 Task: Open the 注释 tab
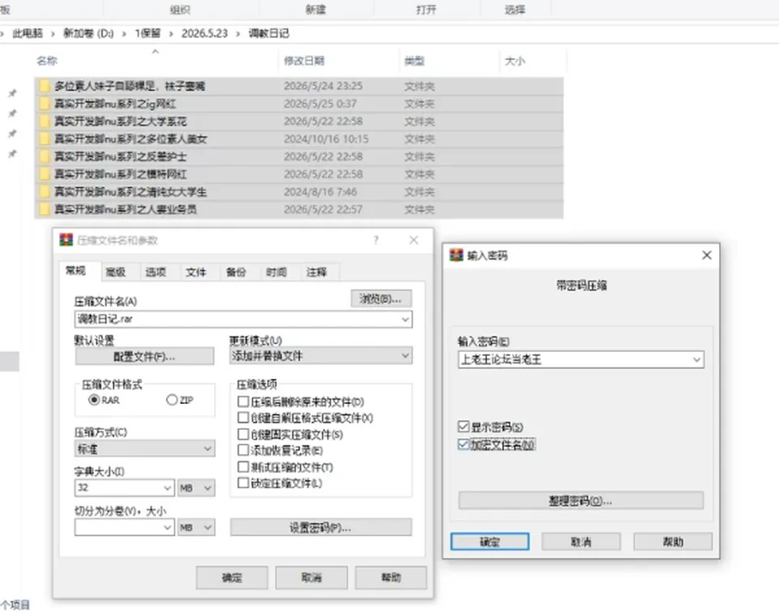(316, 272)
